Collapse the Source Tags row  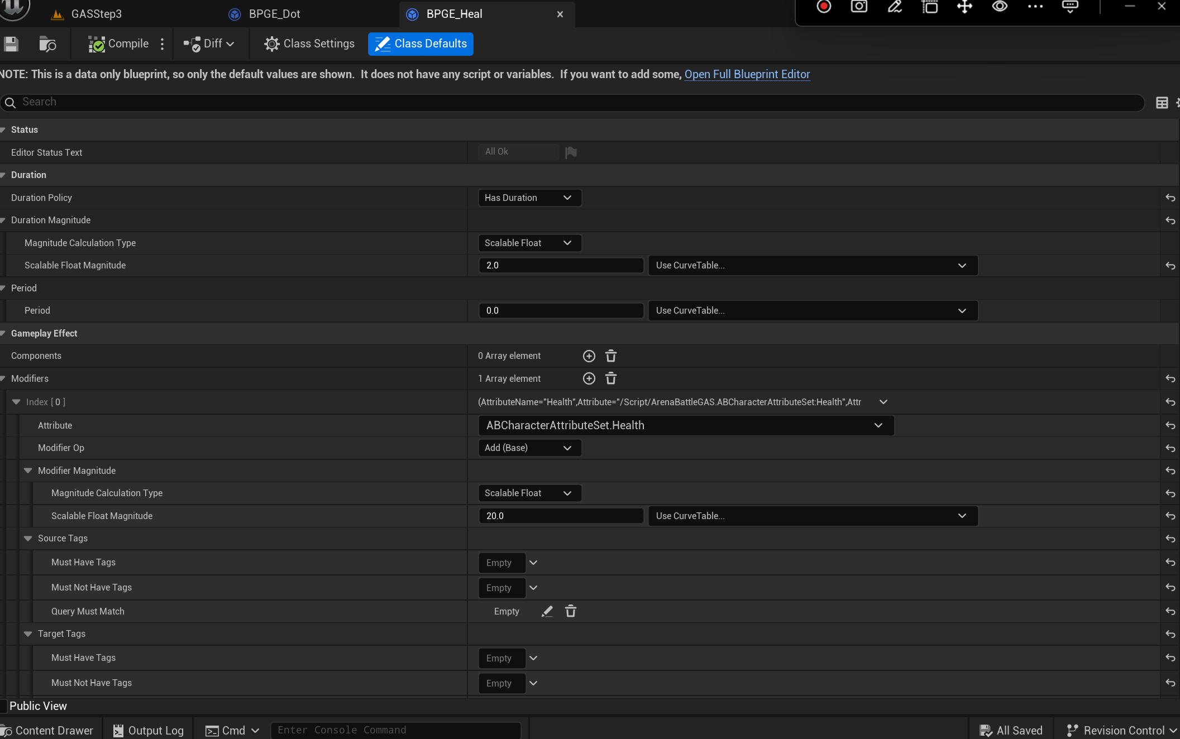pyautogui.click(x=28, y=538)
